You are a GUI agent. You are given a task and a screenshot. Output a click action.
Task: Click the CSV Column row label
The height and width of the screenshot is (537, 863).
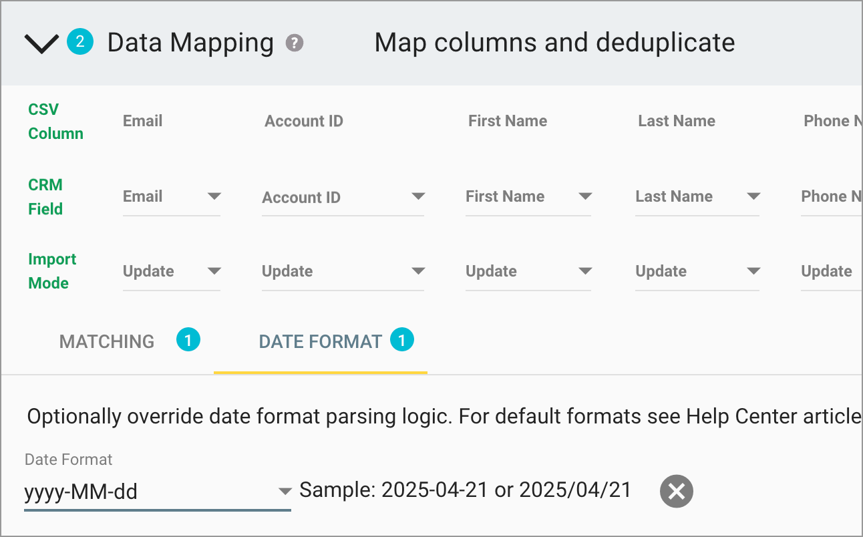[55, 122]
